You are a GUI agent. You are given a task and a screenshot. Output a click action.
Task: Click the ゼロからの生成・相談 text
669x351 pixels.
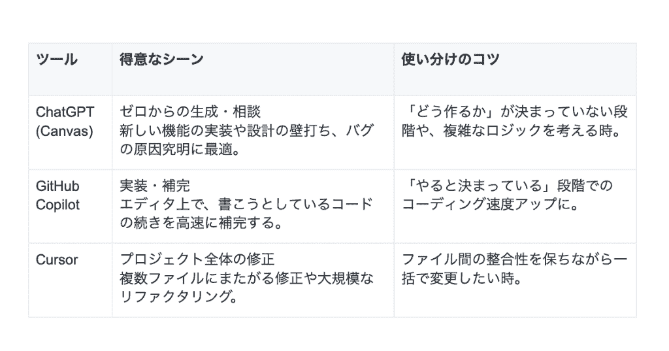click(x=190, y=112)
